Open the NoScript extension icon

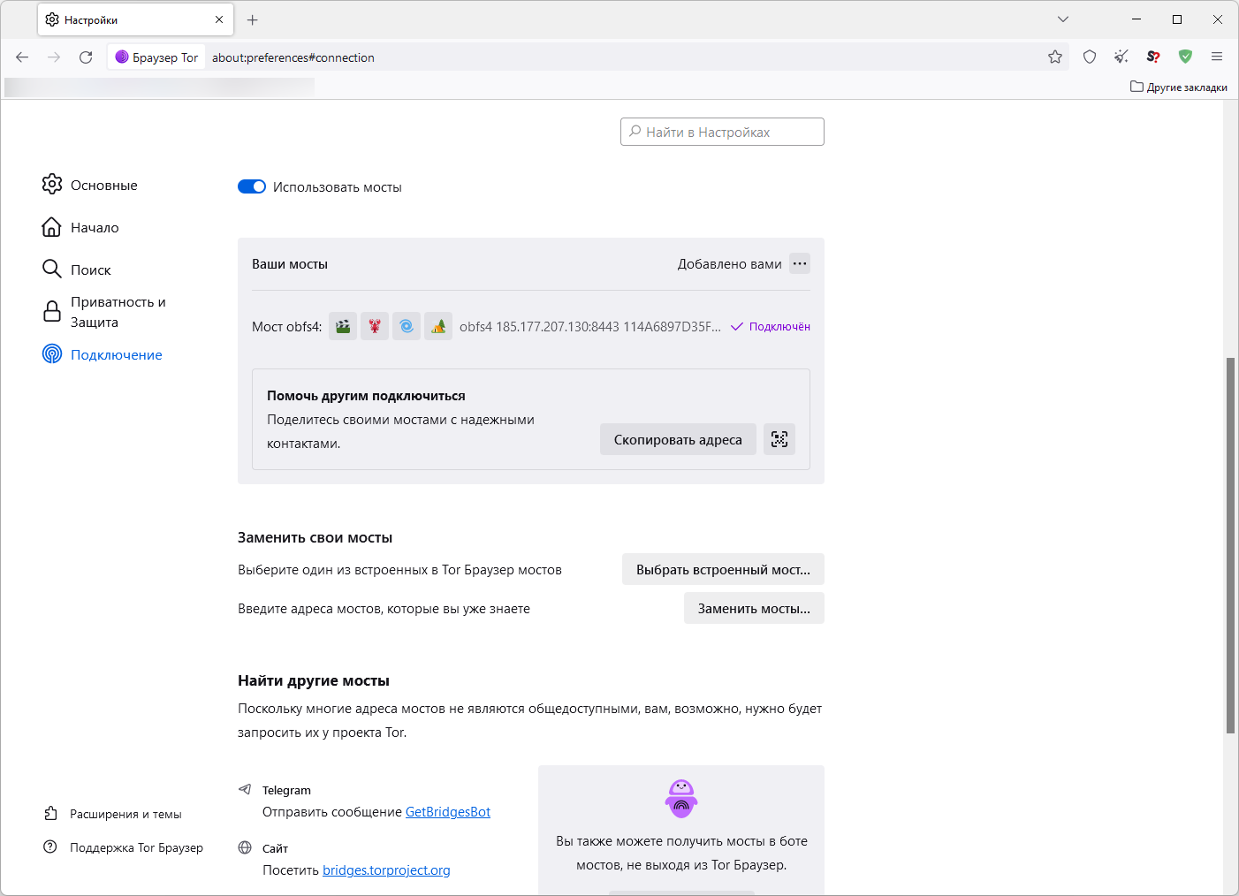coord(1153,57)
